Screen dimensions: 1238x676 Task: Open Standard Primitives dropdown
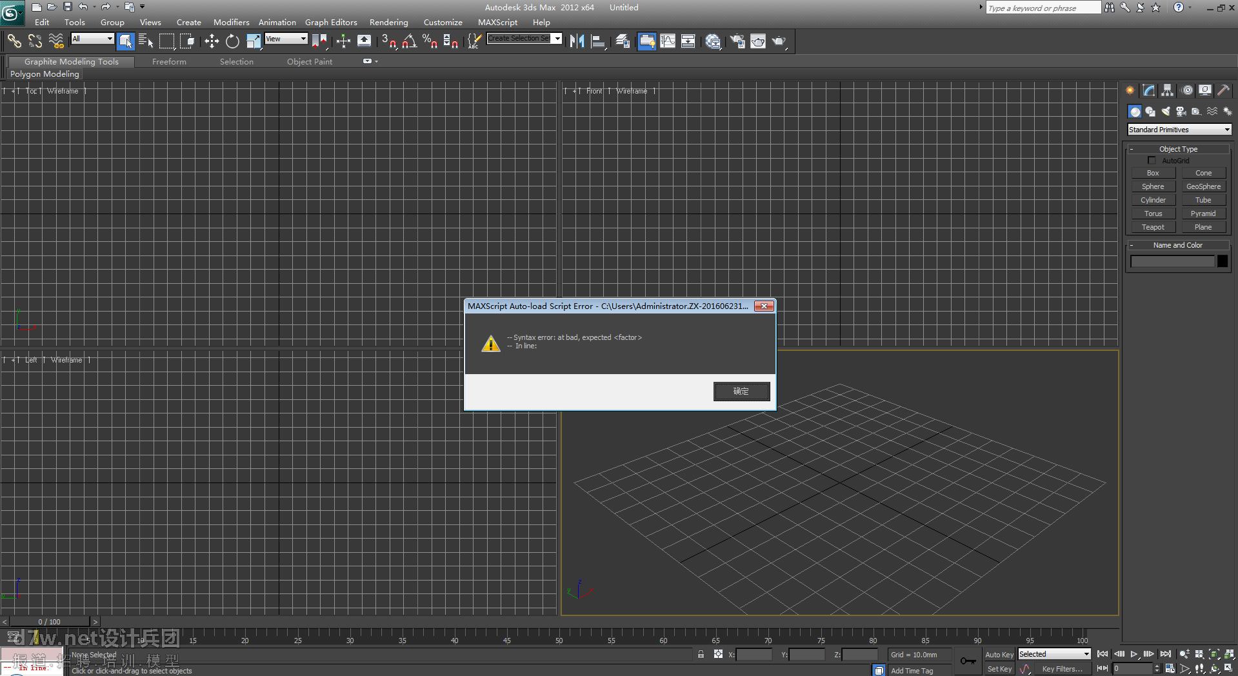point(1179,130)
